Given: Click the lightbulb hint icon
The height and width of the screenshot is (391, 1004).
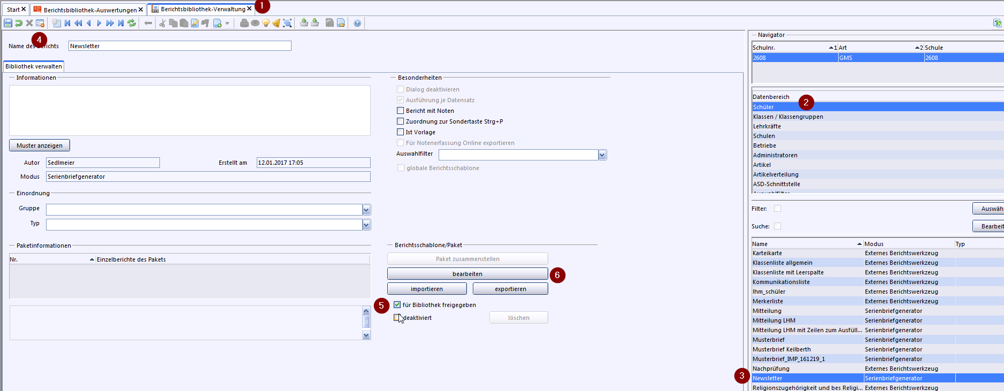Looking at the screenshot, I should pos(266,23).
